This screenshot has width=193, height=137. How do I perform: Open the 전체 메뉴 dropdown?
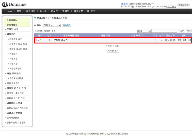(x=52, y=25)
